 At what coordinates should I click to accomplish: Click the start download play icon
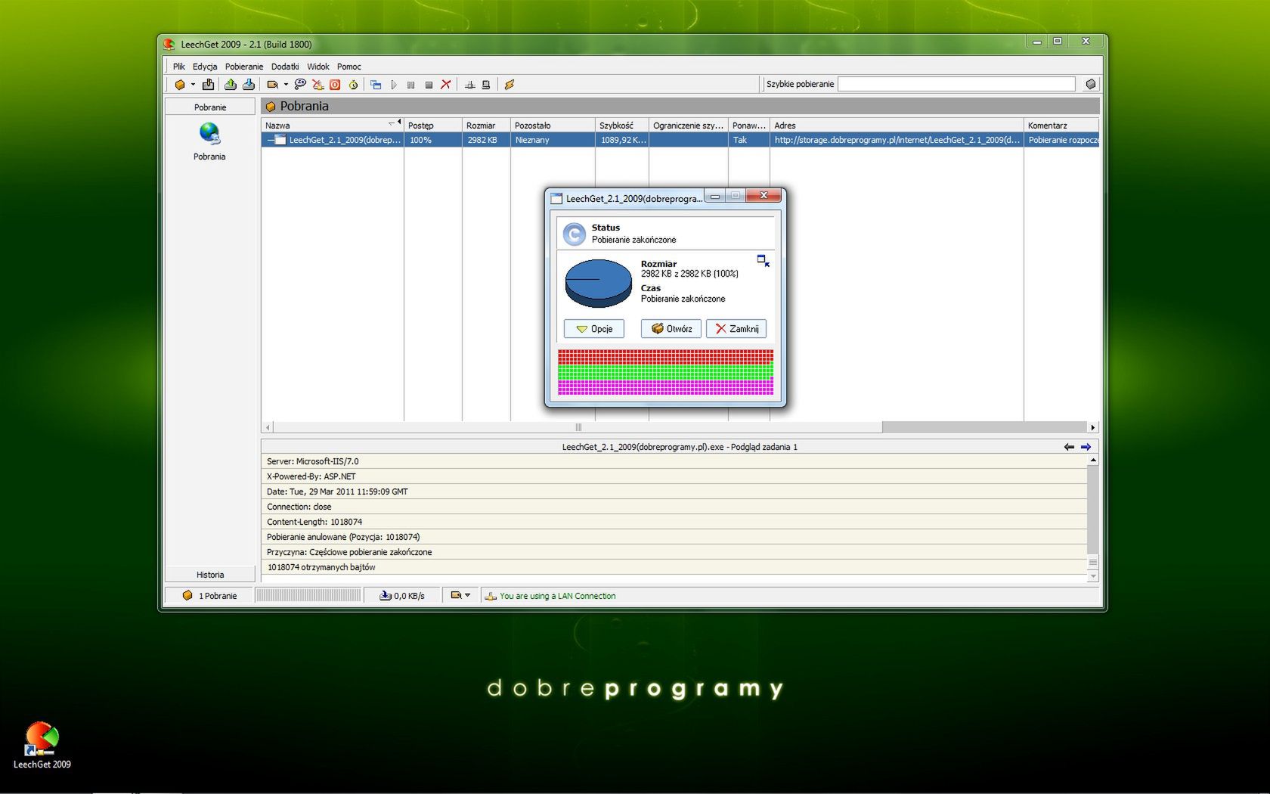click(394, 85)
